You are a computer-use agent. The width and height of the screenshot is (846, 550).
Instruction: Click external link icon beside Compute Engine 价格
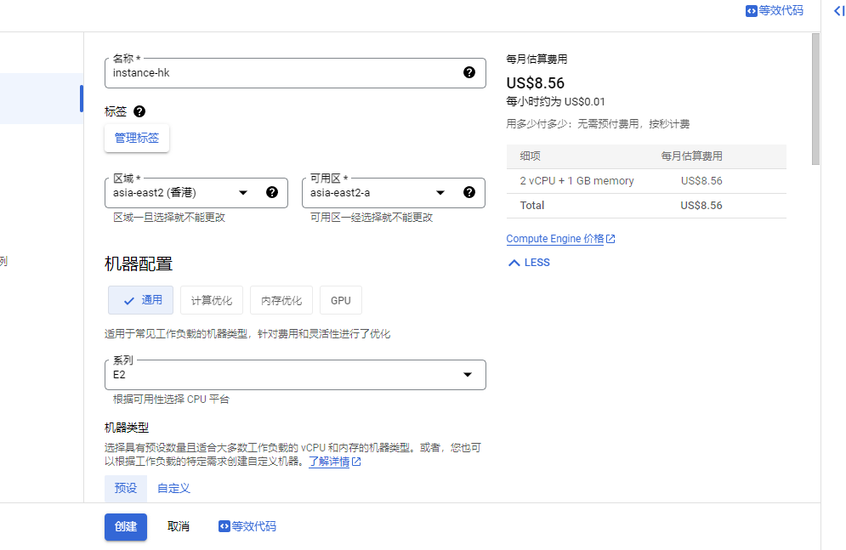point(610,240)
